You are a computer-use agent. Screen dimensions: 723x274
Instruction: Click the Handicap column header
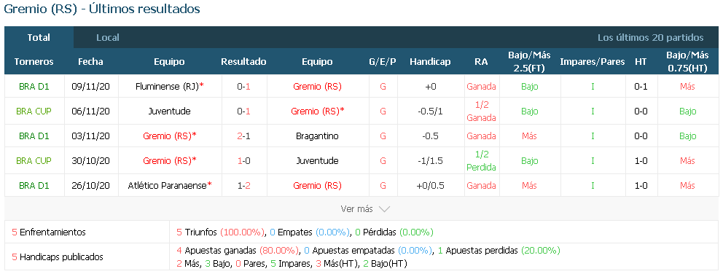(430, 62)
